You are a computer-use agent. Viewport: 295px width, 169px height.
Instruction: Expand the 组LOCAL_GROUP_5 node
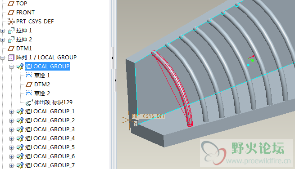[11, 148]
